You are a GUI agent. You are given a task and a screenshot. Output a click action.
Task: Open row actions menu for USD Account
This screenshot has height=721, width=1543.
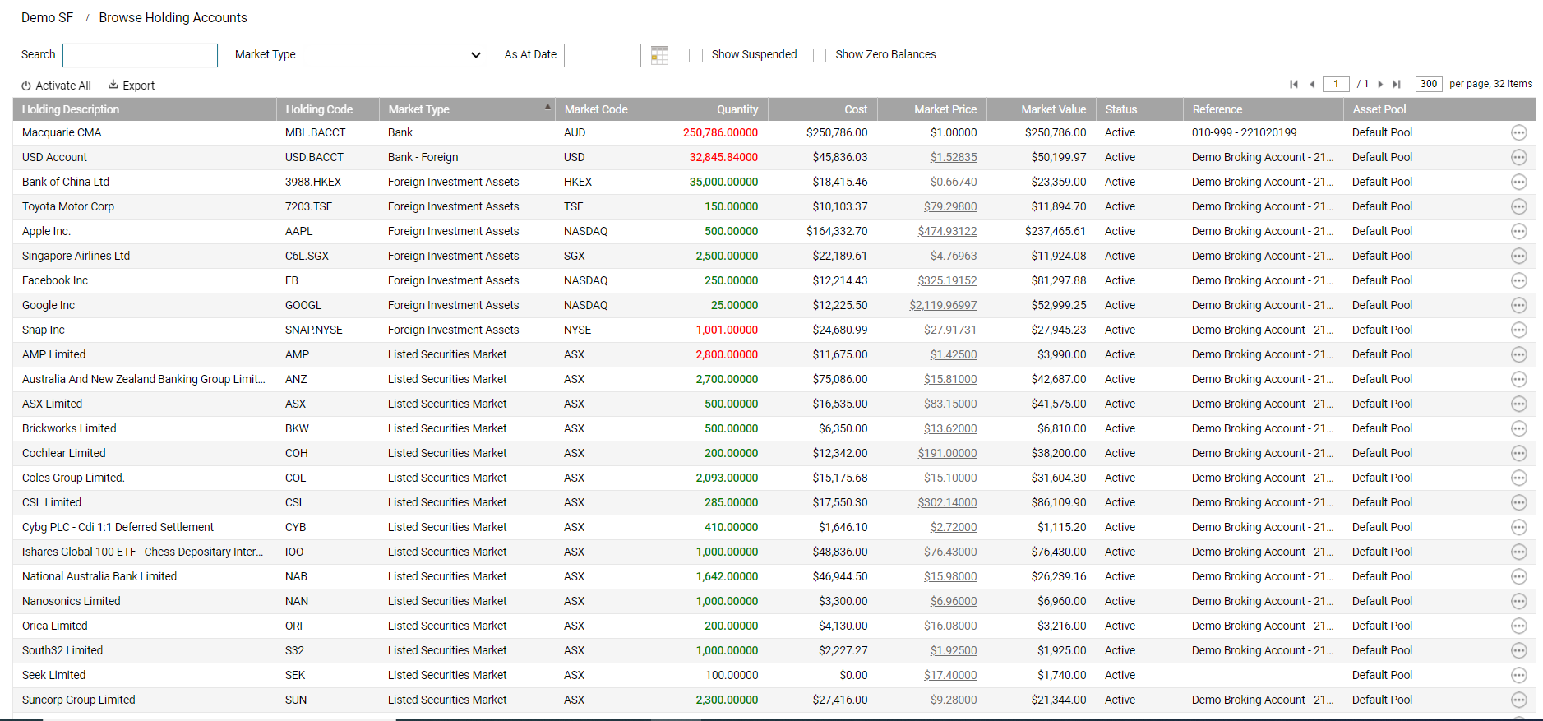(x=1518, y=157)
